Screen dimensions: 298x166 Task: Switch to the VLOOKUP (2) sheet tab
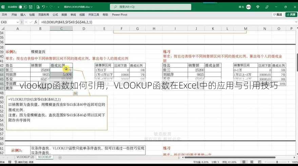pos(25,157)
